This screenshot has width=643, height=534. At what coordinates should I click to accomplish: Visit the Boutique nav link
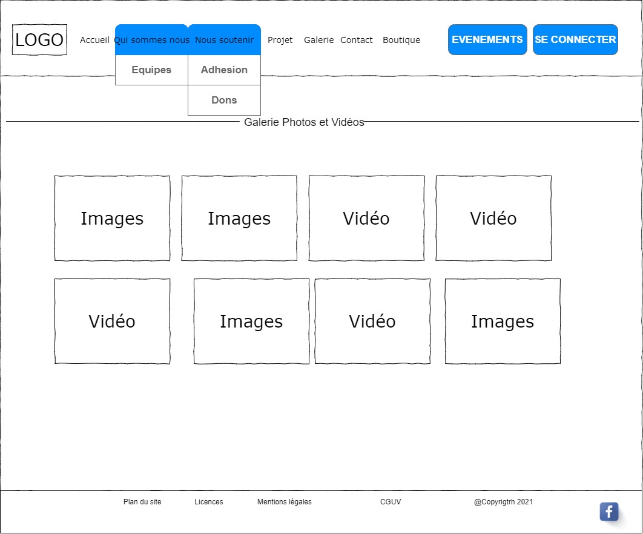(x=401, y=40)
